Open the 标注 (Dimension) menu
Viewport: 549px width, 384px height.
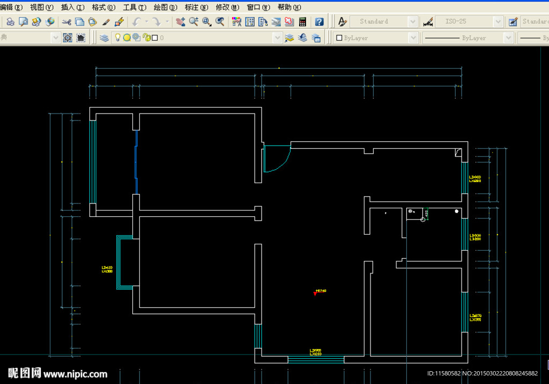[x=196, y=7]
